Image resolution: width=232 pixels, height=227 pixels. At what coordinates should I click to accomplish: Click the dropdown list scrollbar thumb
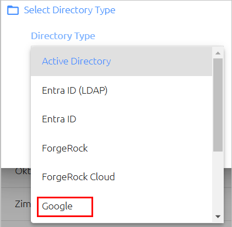(x=218, y=105)
